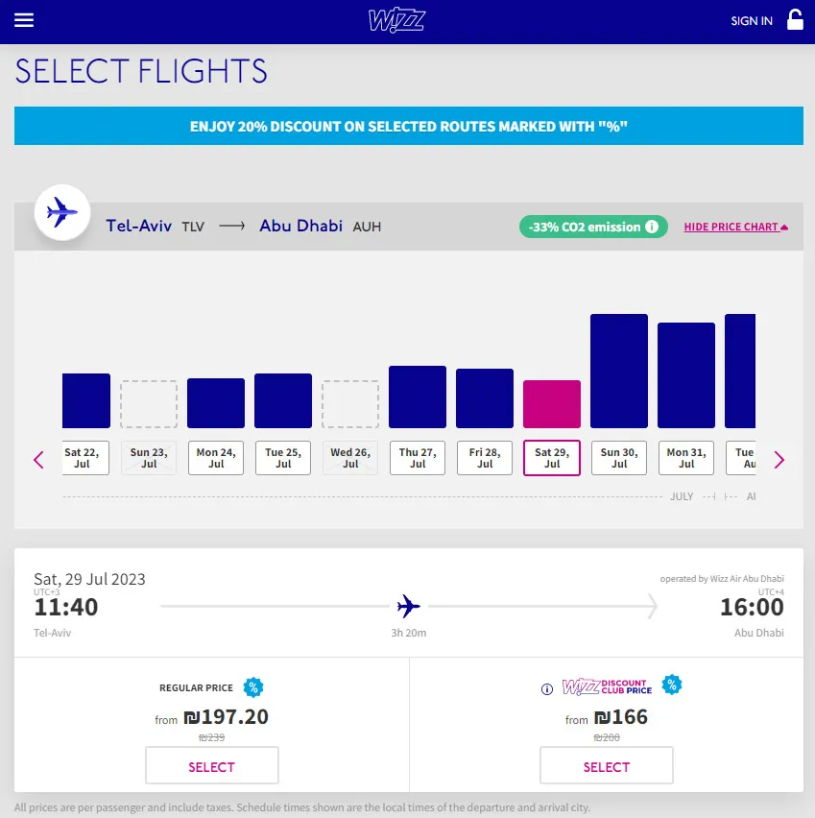The width and height of the screenshot is (815, 818).
Task: Select the Sat 29 Jul departure date
Action: tap(551, 458)
